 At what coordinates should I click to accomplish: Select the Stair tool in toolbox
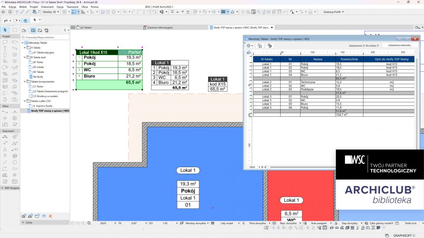pyautogui.click(x=5, y=74)
